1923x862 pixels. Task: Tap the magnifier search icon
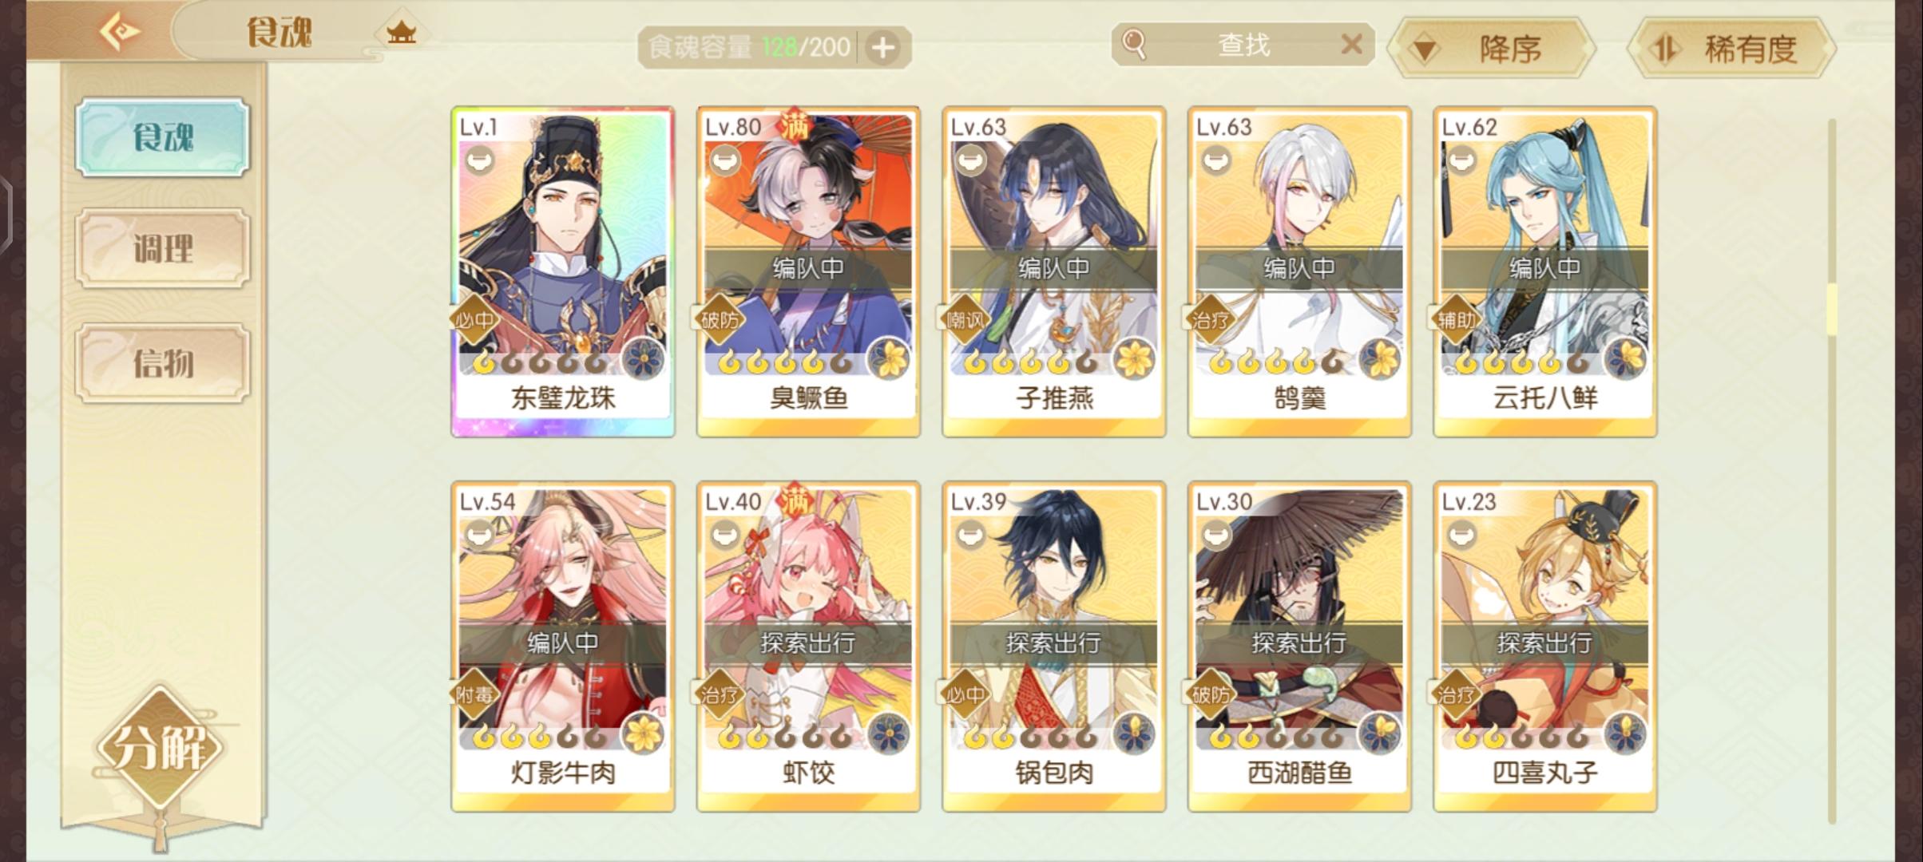point(1134,45)
